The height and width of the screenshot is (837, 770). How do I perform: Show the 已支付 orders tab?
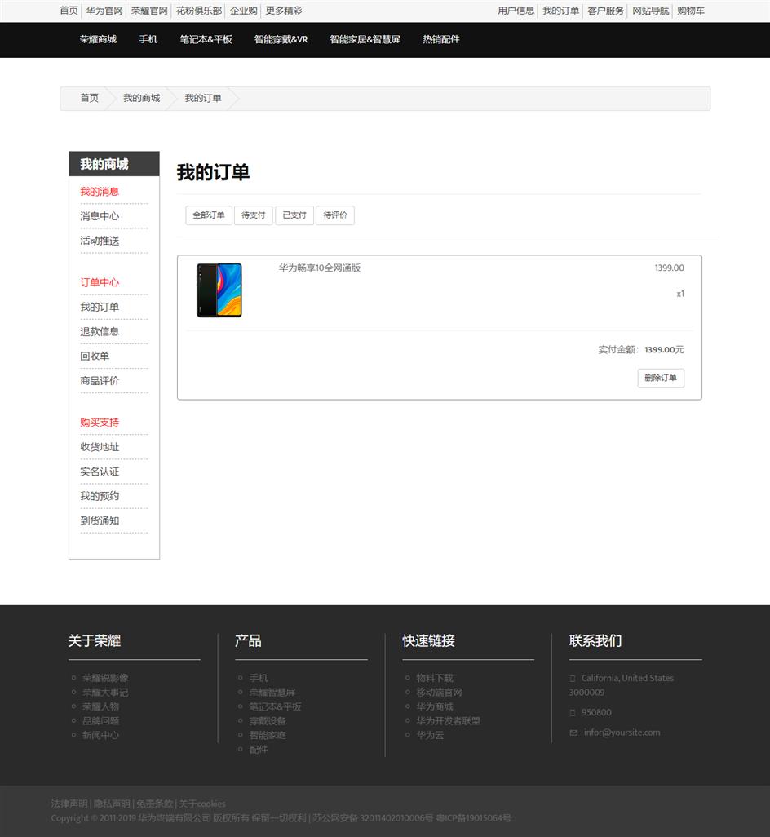tap(294, 215)
